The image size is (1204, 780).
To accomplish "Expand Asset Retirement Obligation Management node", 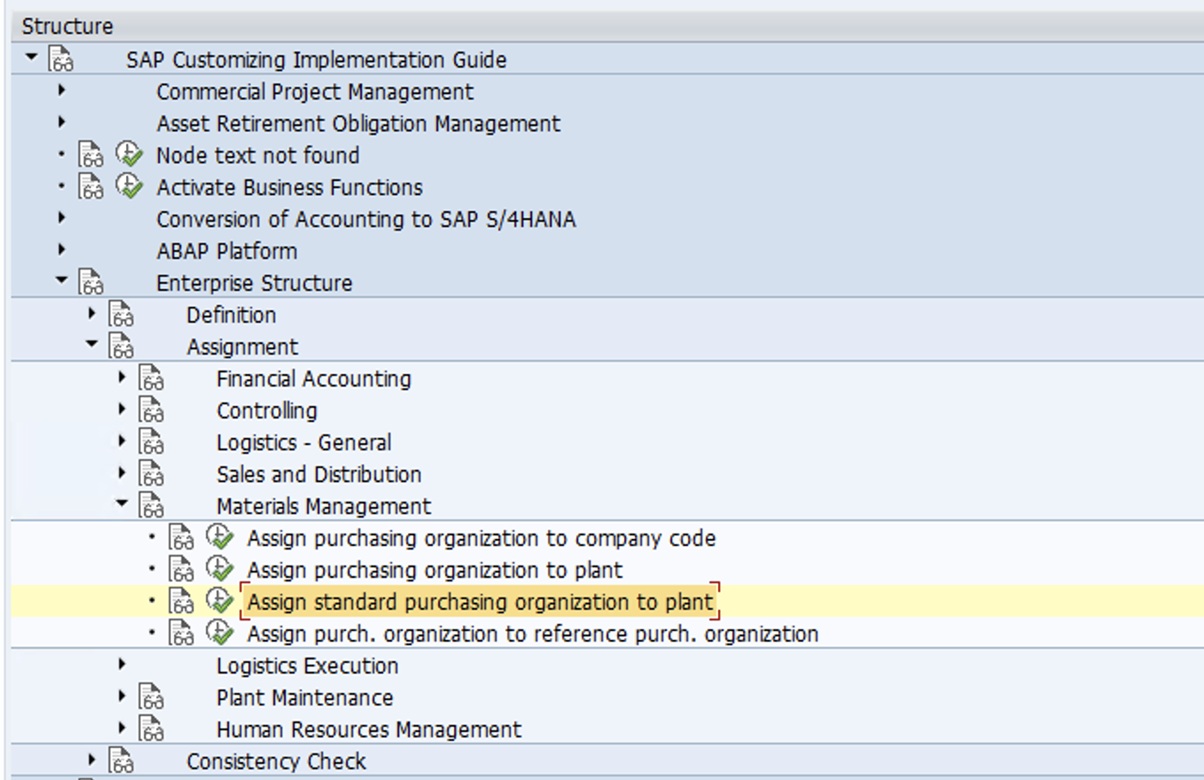I will pos(61,121).
